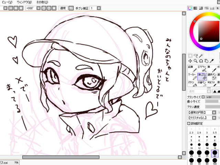Select the hand pan tool
Viewport: 220px width, 165px height.
206,61
